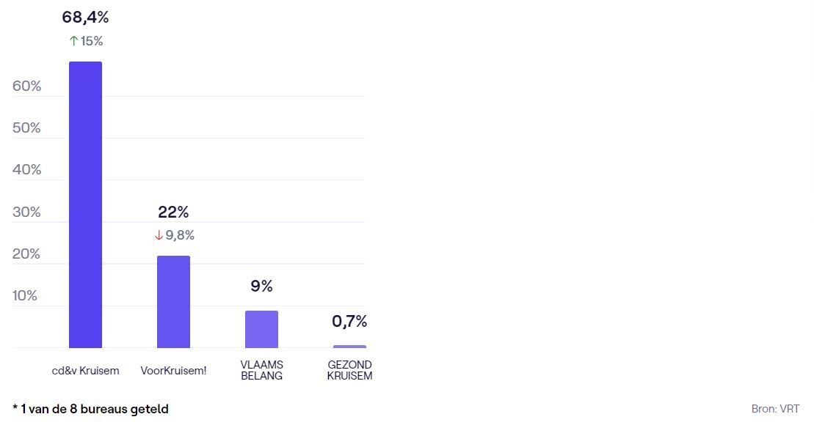Click the 0,7% value label
The width and height of the screenshot is (814, 425).
349,321
